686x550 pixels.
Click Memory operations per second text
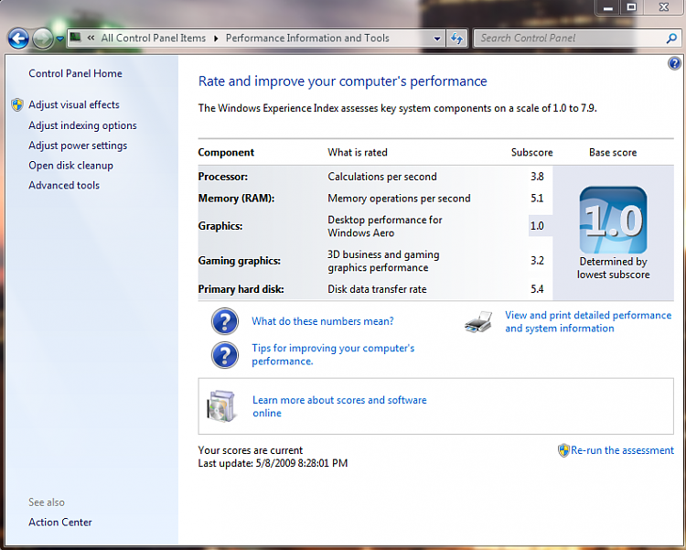(399, 199)
